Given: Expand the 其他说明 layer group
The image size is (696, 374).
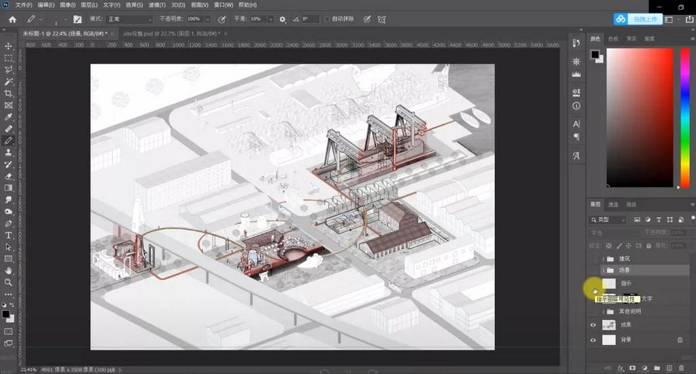Looking at the screenshot, I should tap(603, 311).
